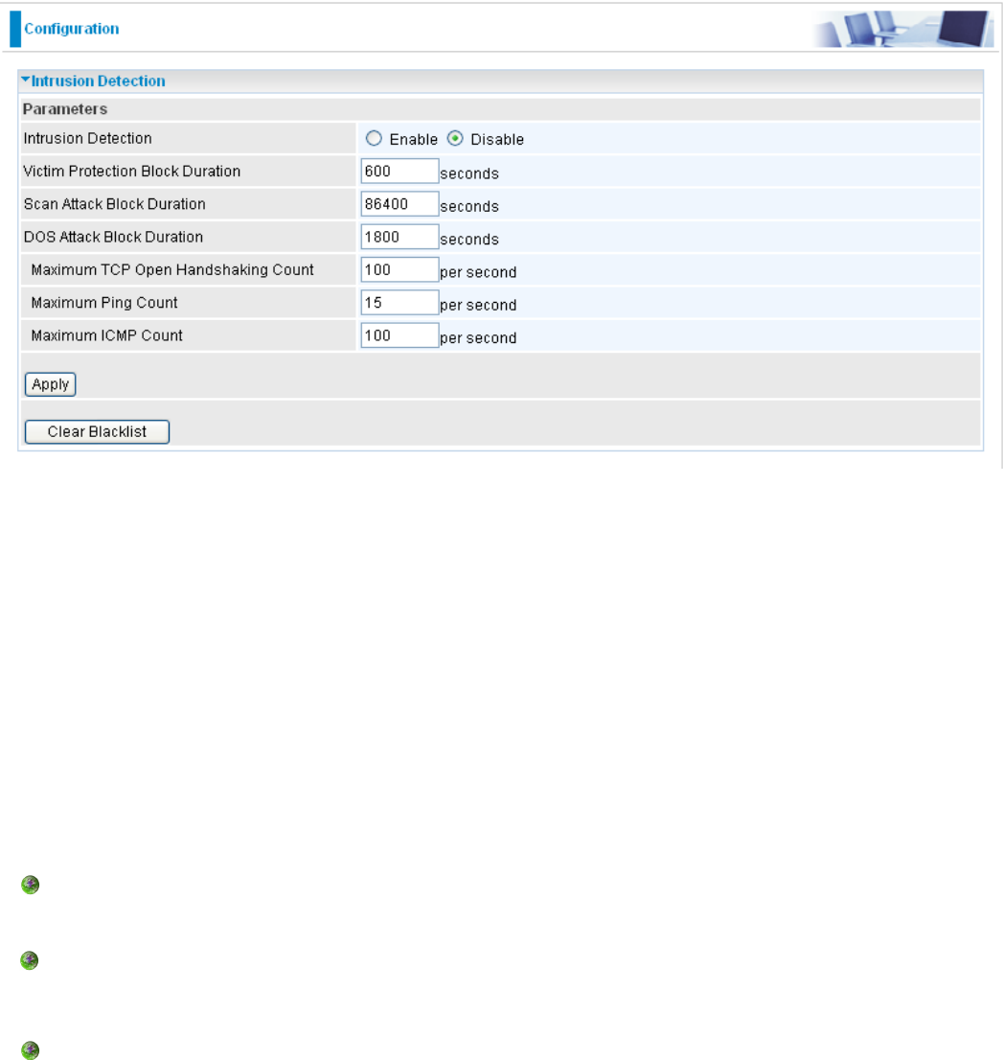Click the Maximum ICMP Count label
1003x1060 pixels.
click(x=106, y=335)
